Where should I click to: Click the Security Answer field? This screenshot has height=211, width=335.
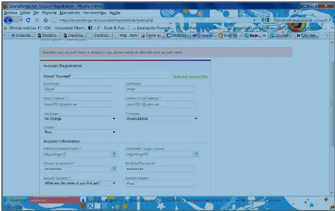(x=160, y=183)
